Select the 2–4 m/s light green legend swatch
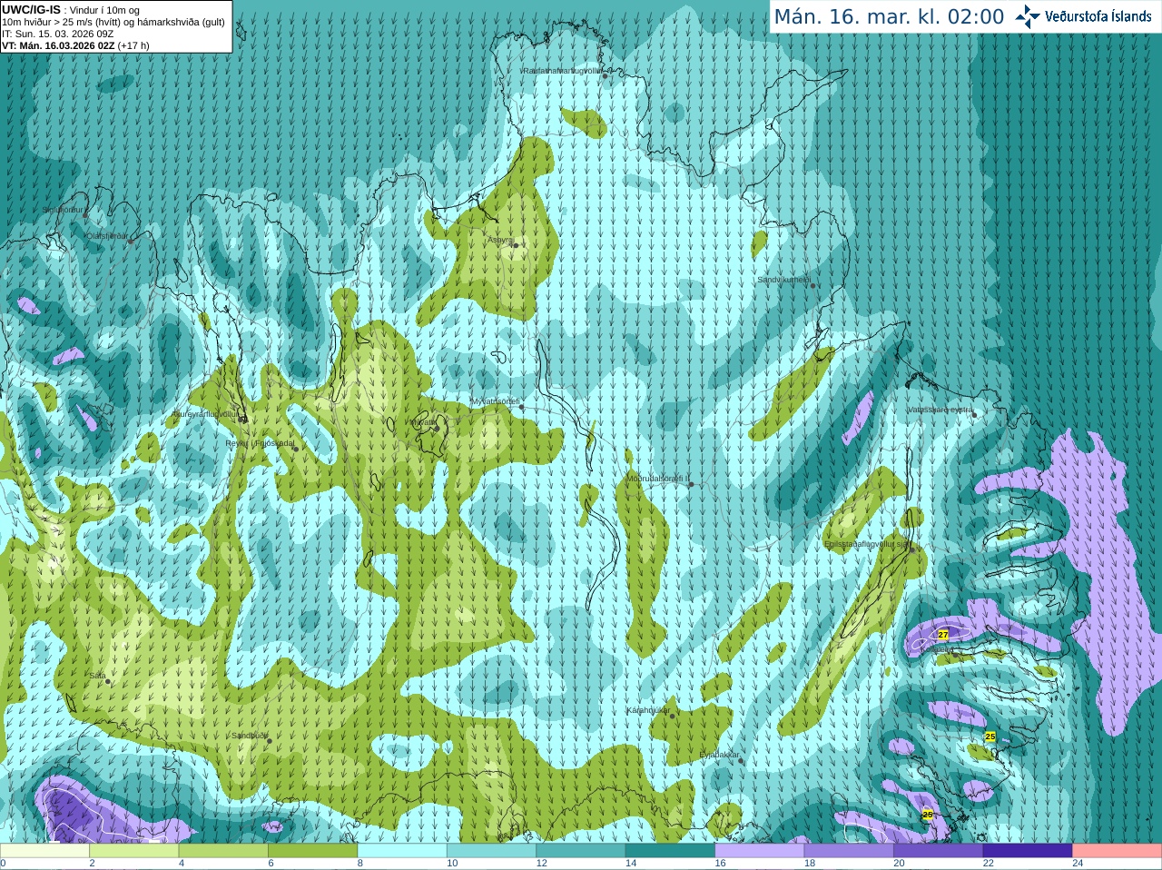Screen dimensions: 1162x870 [x=134, y=851]
